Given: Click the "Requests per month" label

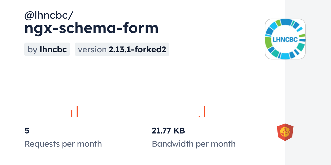Looking at the screenshot, I should (63, 144).
